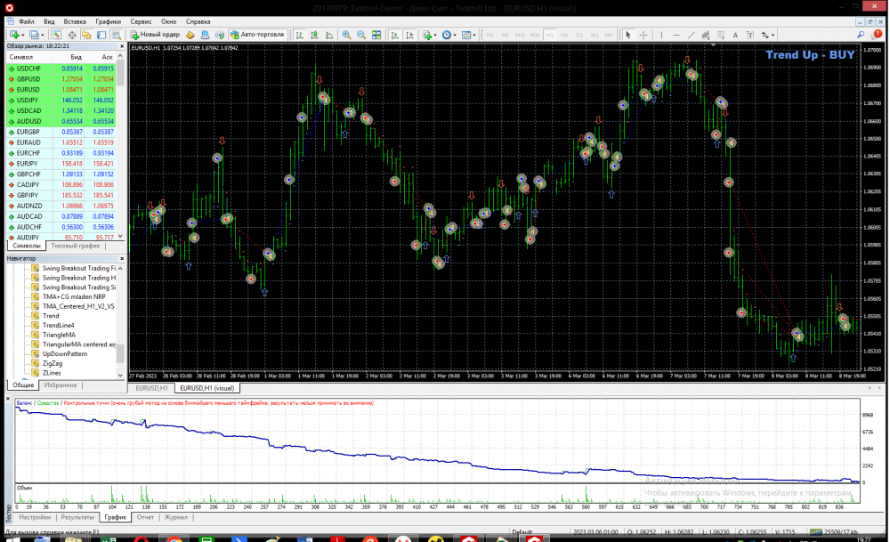
Task: Click the Новый ордер button
Action: [x=155, y=35]
